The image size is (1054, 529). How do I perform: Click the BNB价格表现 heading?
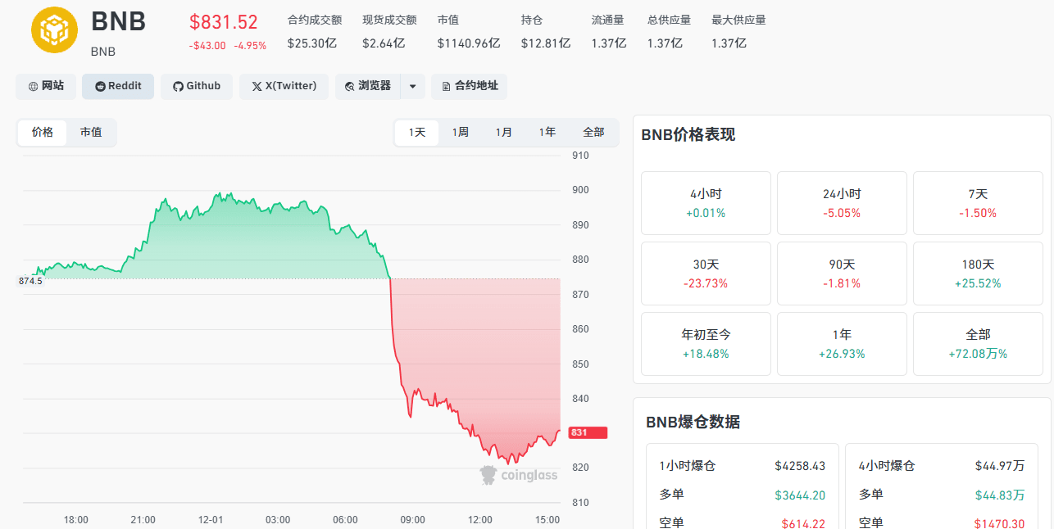click(x=688, y=135)
